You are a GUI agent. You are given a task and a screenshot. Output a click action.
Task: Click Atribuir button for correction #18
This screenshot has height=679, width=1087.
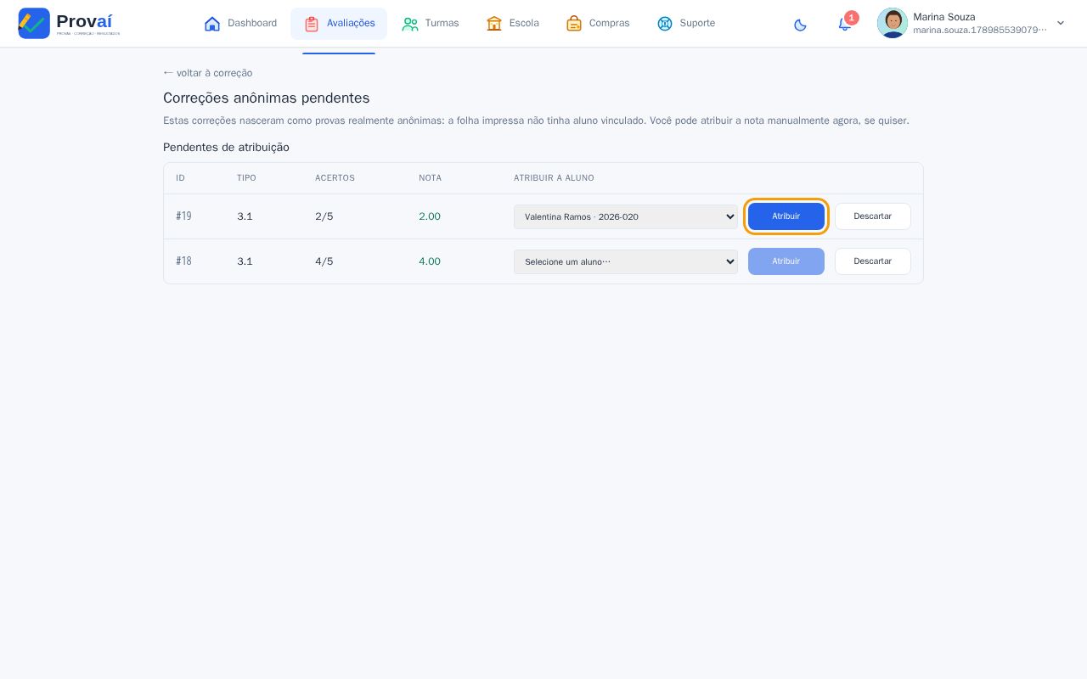(786, 261)
